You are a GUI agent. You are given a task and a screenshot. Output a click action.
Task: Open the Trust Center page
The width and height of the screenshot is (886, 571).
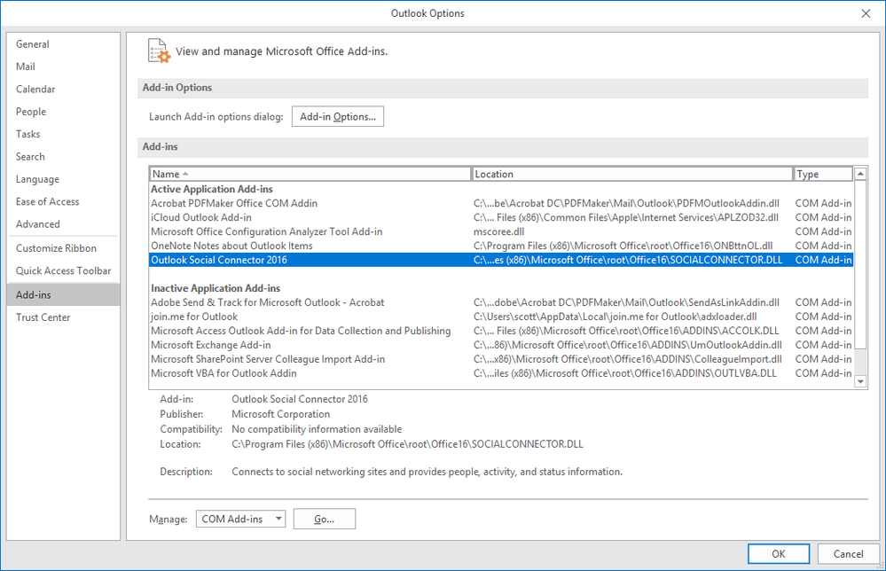(x=63, y=317)
